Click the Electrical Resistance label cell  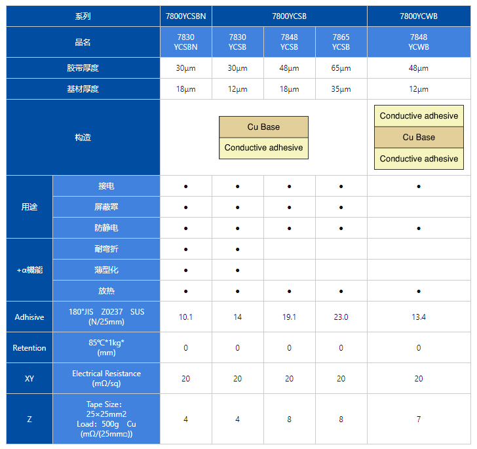106,378
